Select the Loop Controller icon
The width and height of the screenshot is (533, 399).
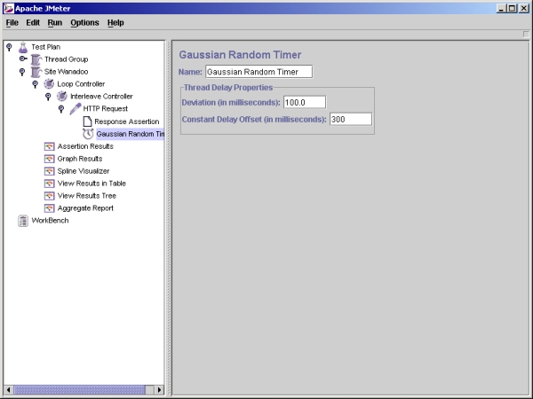coord(49,84)
